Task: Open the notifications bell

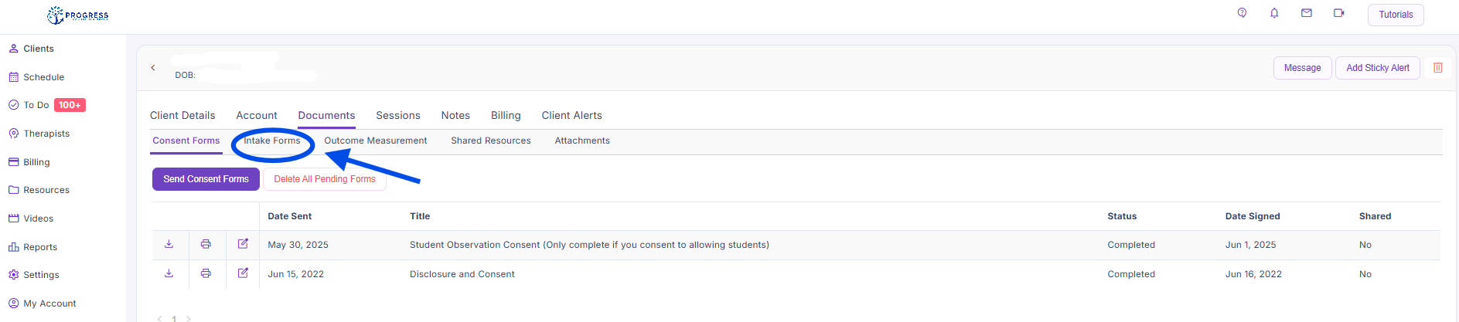Action: coord(1274,13)
